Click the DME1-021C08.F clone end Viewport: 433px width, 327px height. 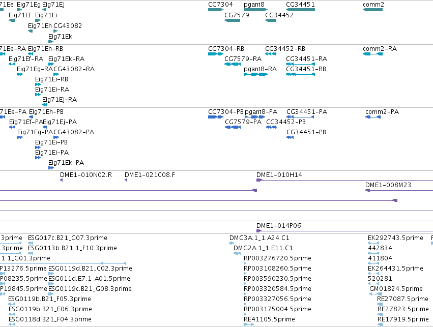tap(126, 180)
